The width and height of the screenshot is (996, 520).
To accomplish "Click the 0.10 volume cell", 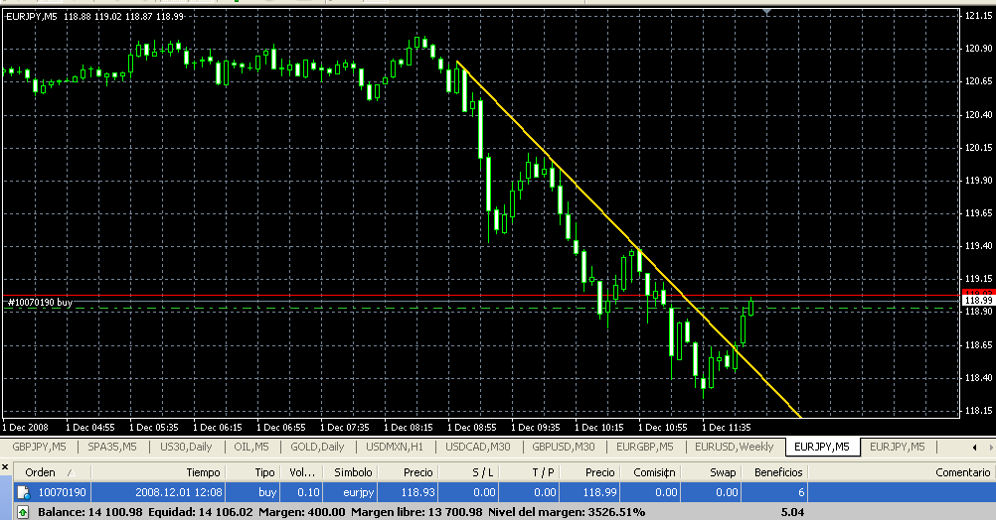I will point(308,492).
